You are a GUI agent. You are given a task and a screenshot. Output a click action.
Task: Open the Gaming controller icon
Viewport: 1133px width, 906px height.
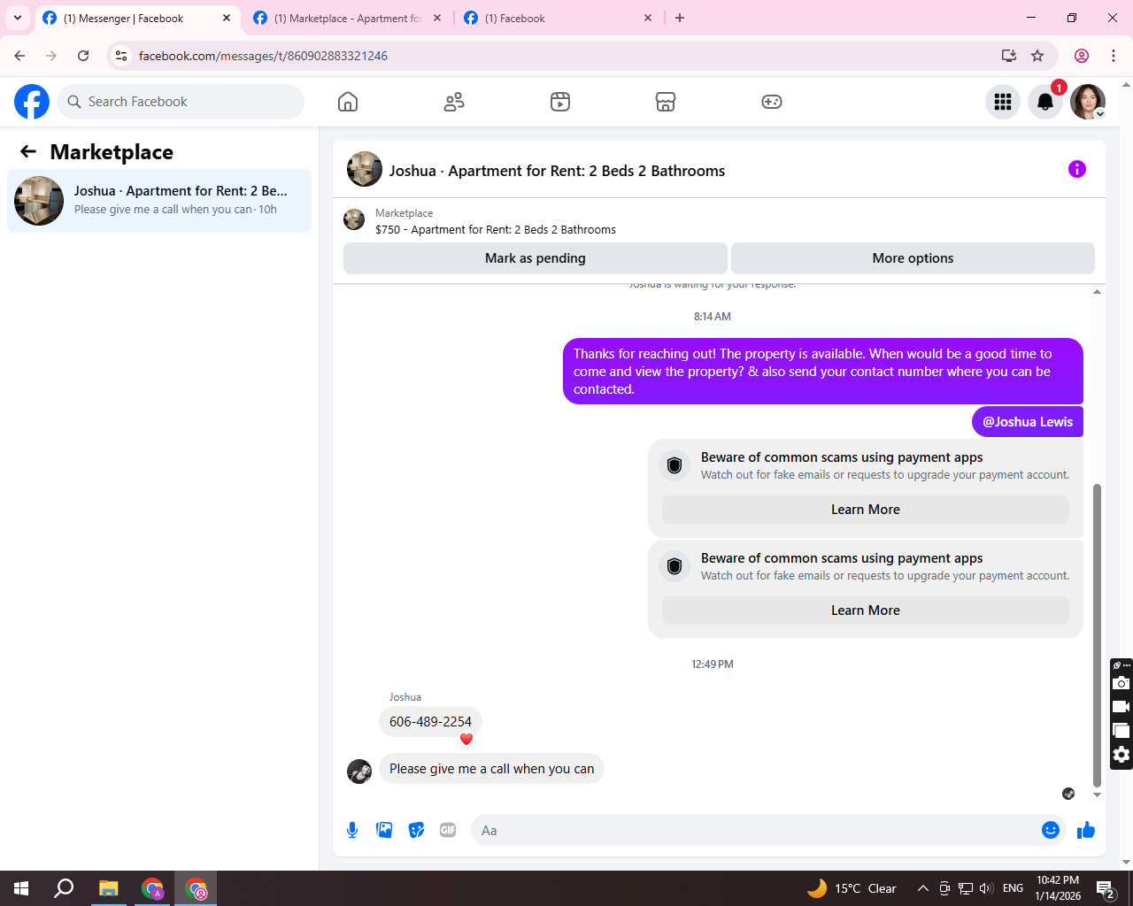[x=772, y=102]
